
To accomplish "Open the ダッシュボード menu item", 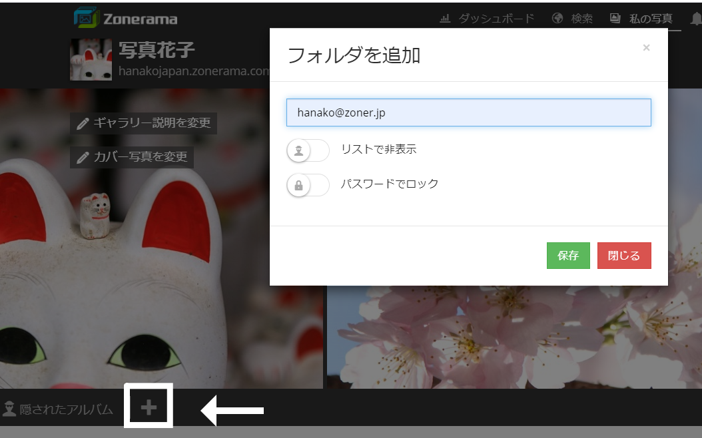I will tap(496, 19).
